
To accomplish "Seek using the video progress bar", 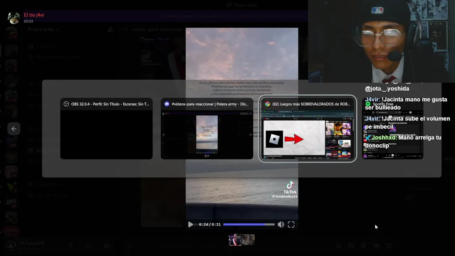I will pos(249,224).
